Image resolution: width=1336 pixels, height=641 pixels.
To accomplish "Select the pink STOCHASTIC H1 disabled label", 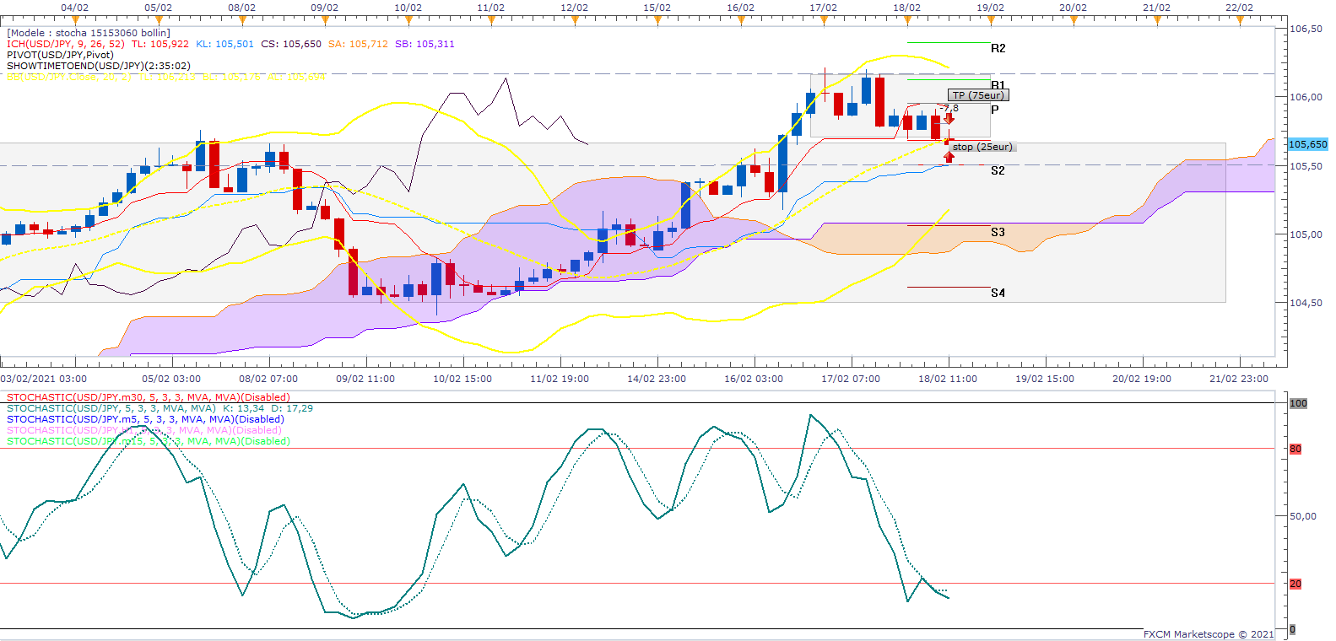I will [x=144, y=430].
